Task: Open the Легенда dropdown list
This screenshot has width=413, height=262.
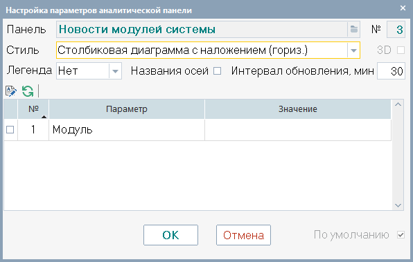Action: (115, 71)
